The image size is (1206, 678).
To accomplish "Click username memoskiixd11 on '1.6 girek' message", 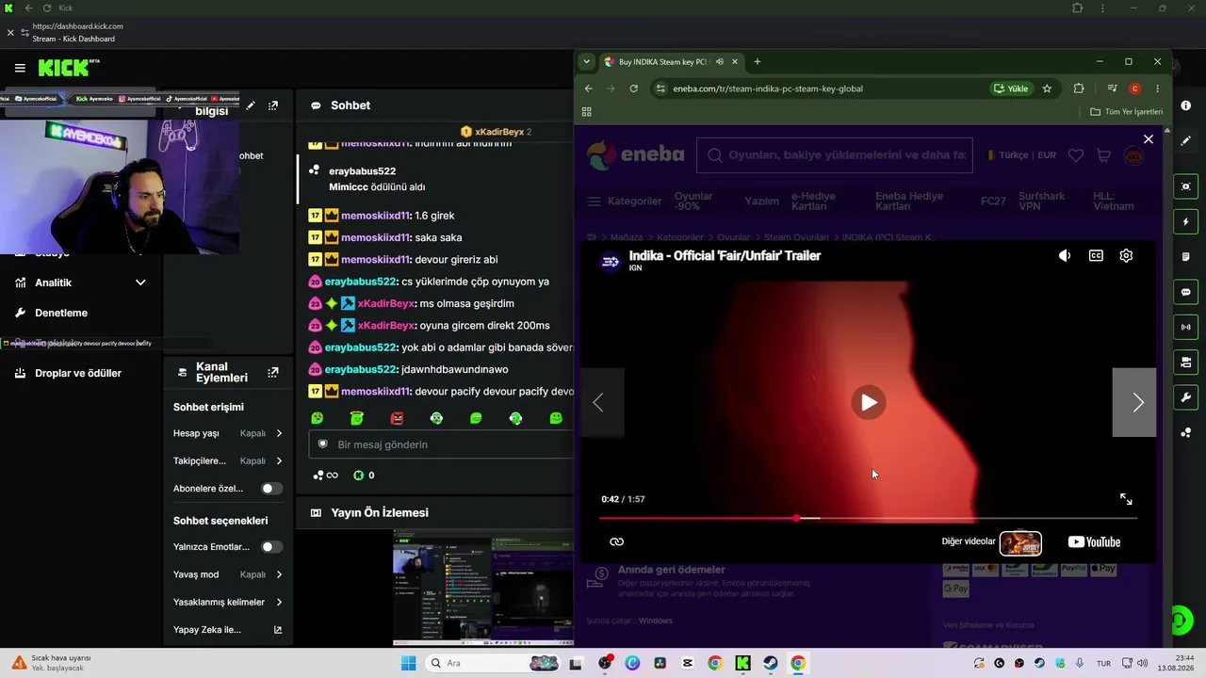I will click(x=376, y=216).
